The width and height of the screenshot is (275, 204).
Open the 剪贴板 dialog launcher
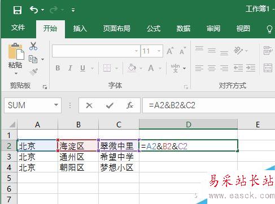(x=45, y=87)
